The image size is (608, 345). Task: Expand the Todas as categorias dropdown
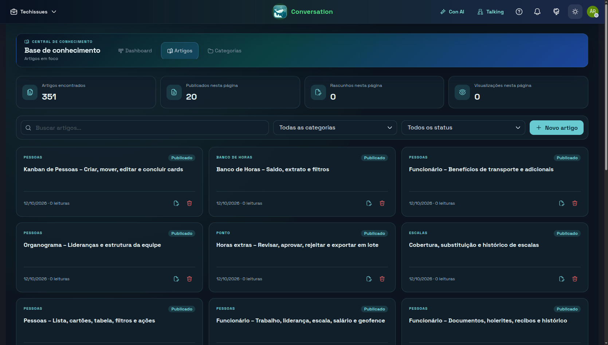335,128
